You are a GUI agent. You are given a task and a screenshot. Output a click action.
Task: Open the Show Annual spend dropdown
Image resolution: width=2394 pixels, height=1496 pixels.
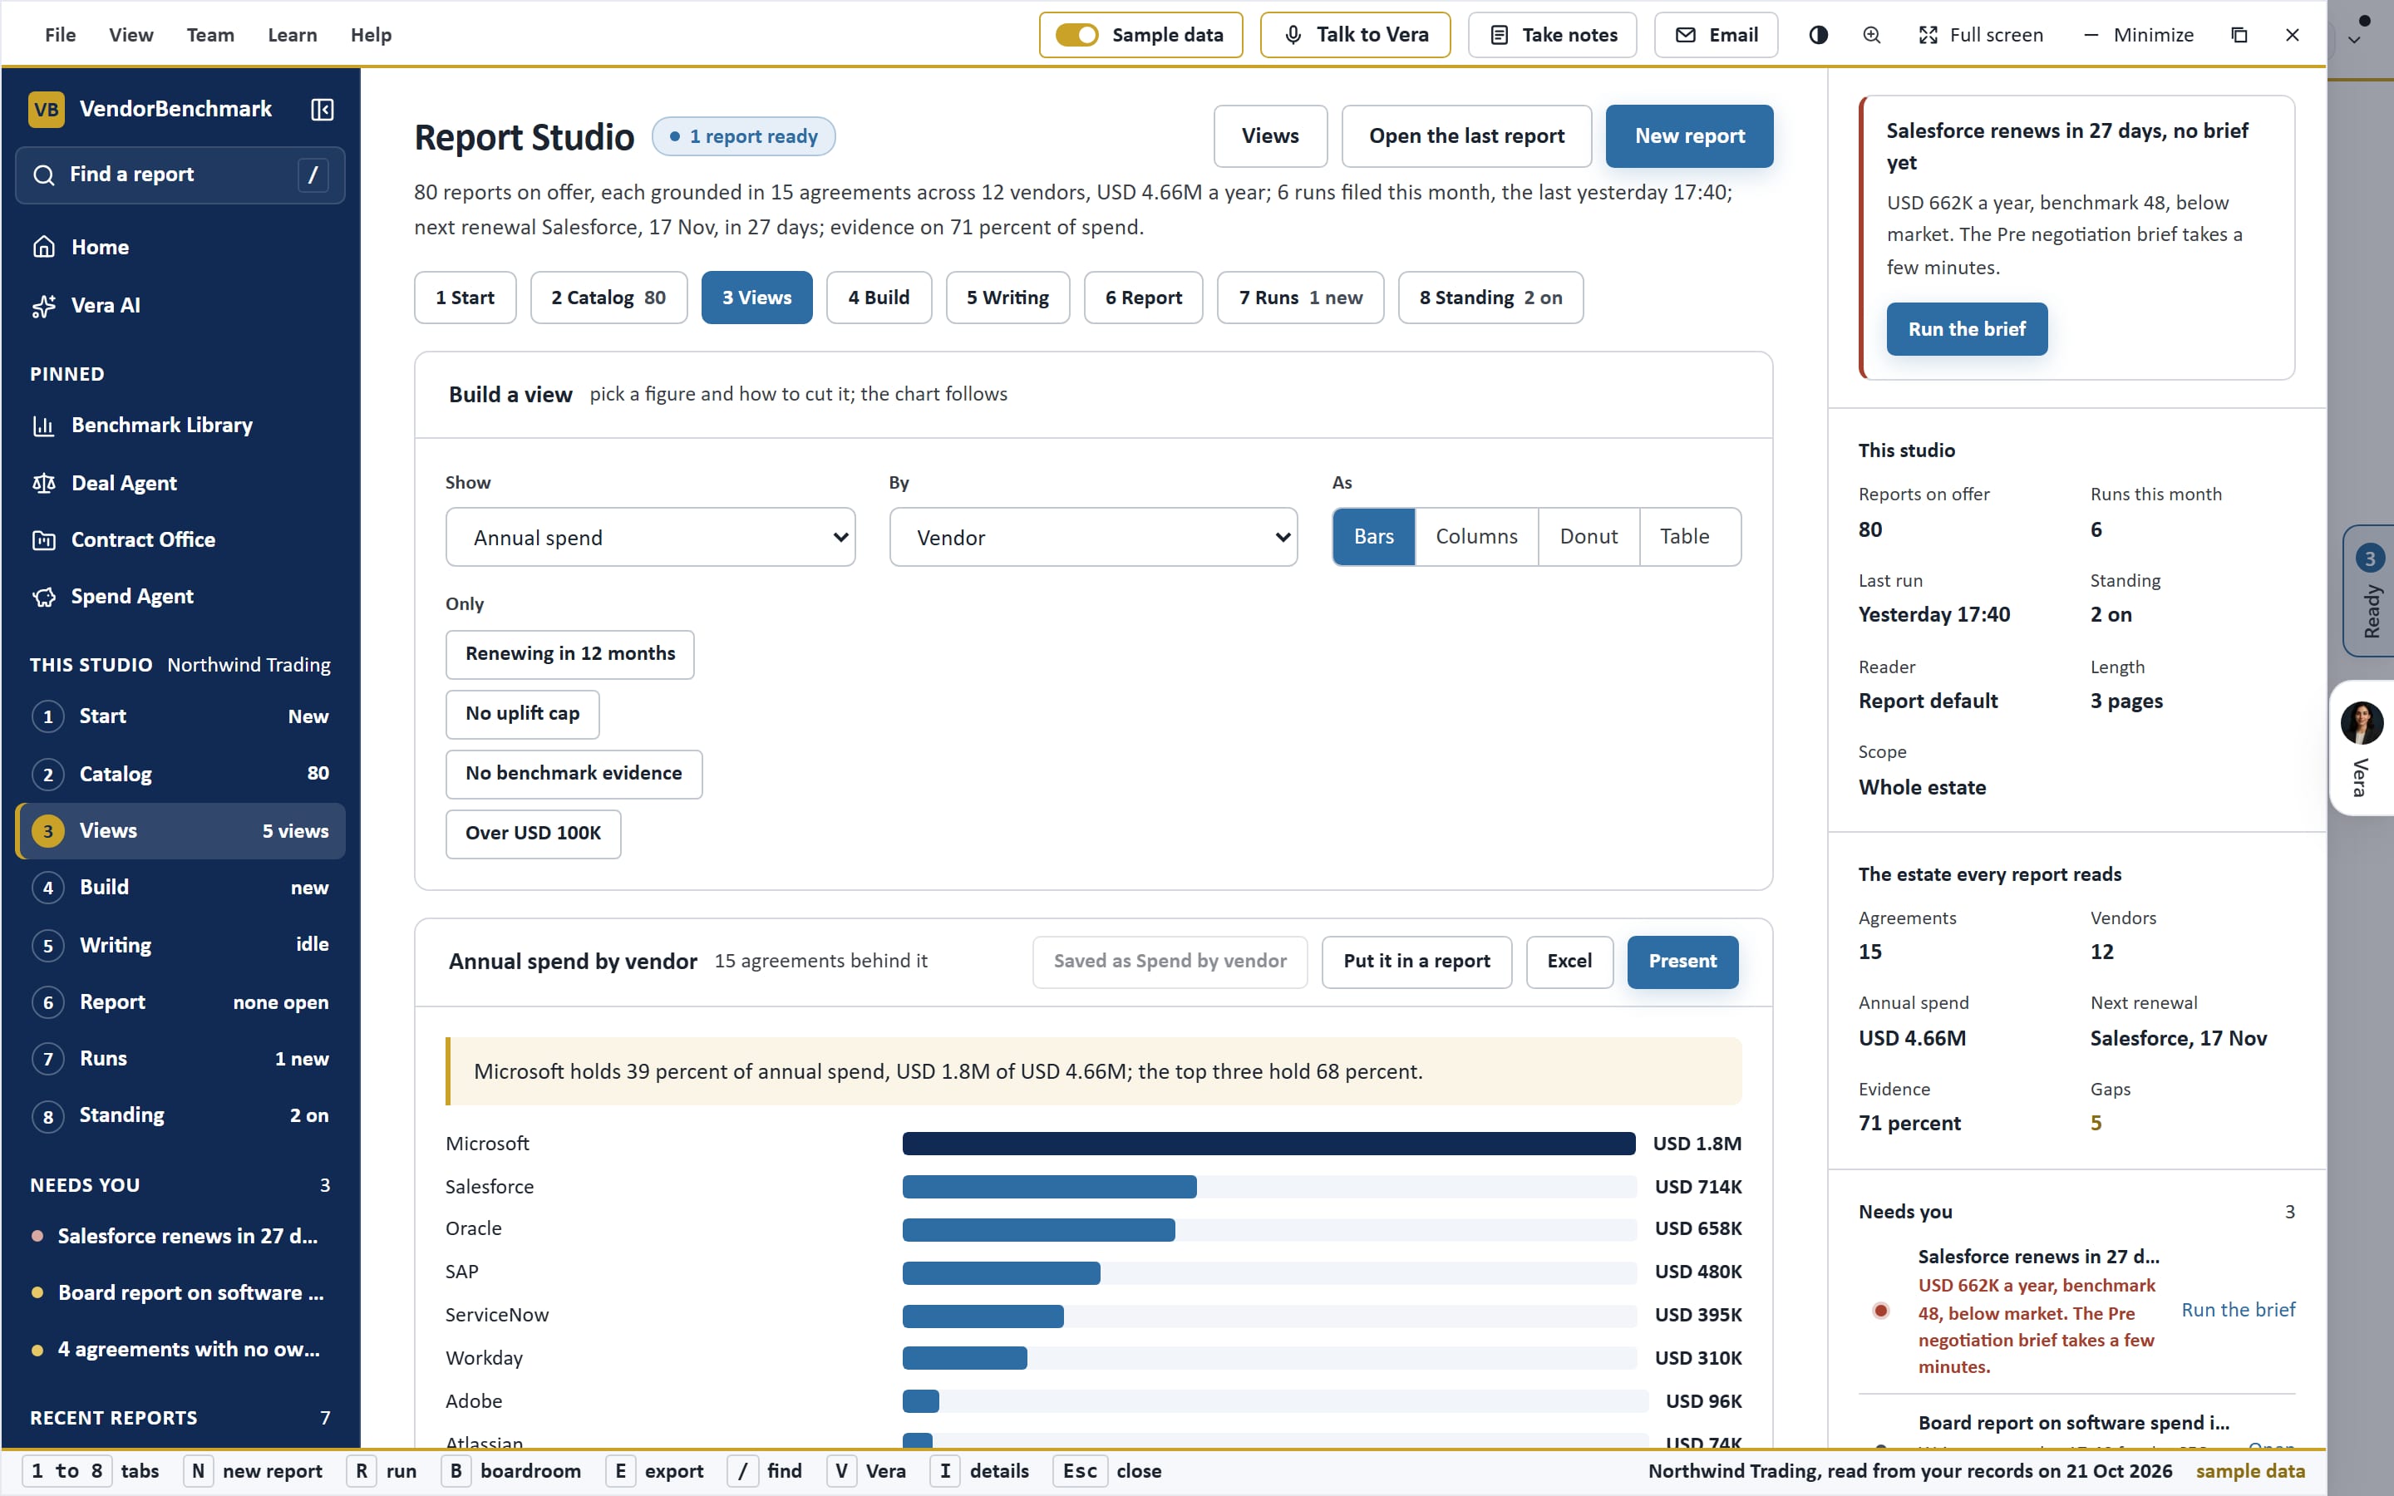650,537
